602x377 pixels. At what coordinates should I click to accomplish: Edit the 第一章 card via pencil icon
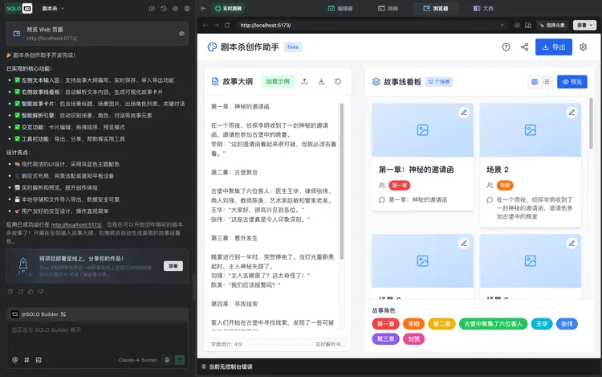pyautogui.click(x=463, y=112)
